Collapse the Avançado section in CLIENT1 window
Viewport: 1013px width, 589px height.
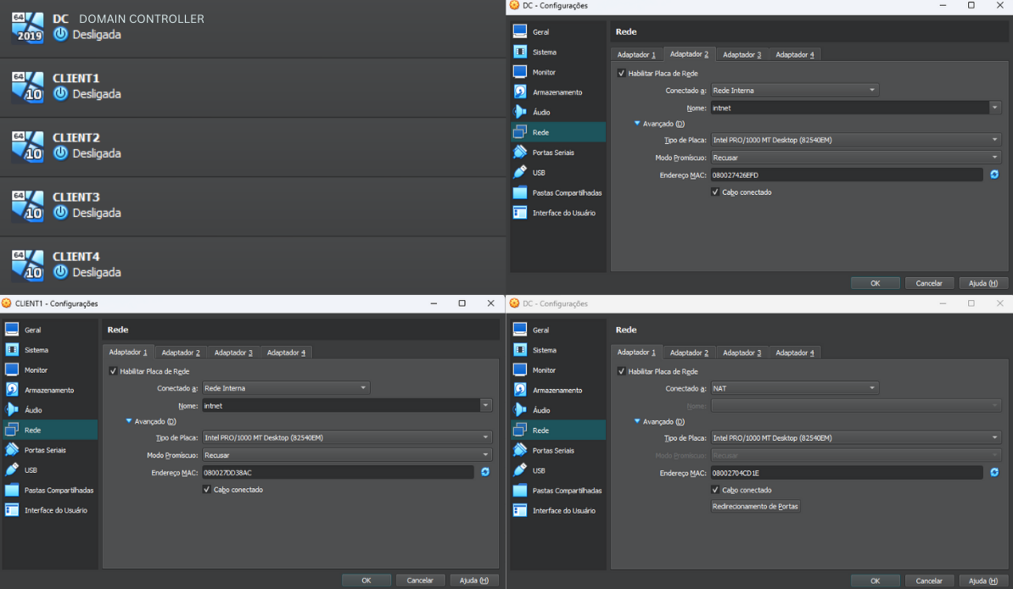pos(129,421)
